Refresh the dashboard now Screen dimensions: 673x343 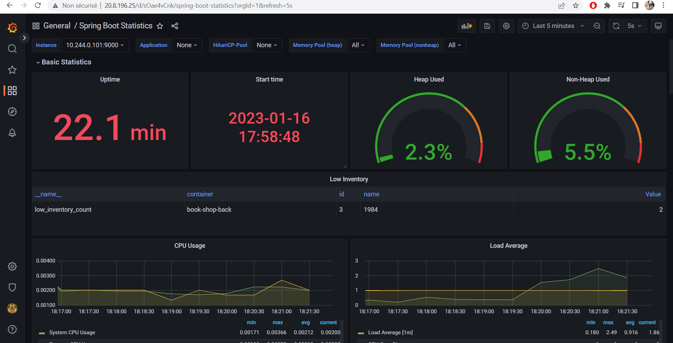(x=616, y=26)
